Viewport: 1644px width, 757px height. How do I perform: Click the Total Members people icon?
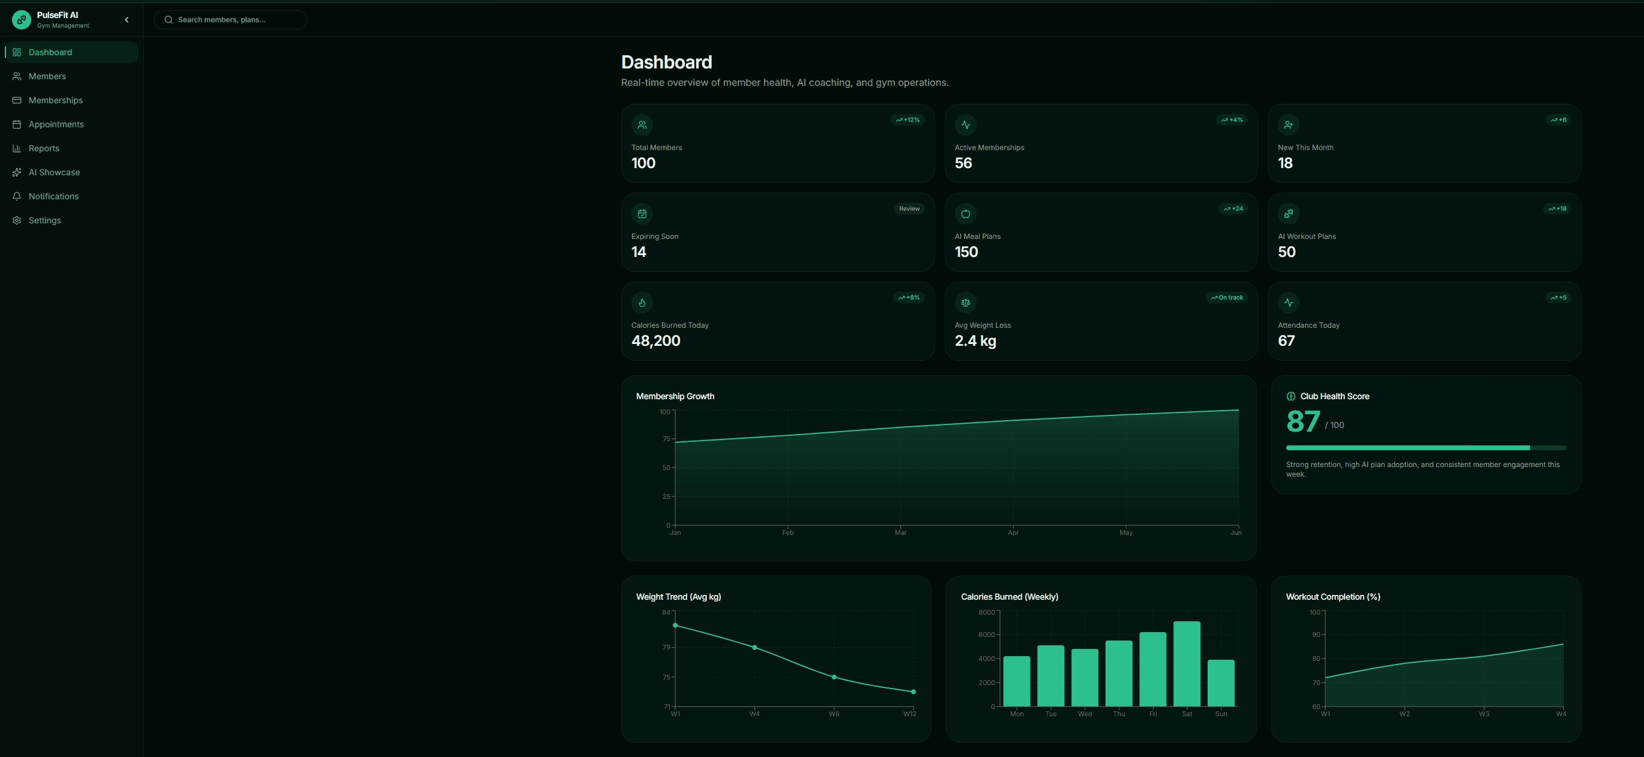pos(642,125)
